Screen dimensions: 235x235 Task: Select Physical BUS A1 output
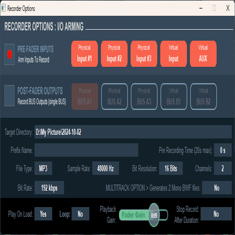85,97
